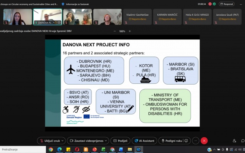Switch to Webex app in taskbar
Viewport: 245px width, 153px height.
point(139,150)
